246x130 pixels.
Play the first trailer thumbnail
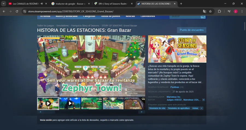pos(48,103)
